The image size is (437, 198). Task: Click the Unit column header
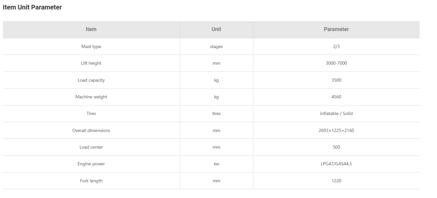coord(216,29)
